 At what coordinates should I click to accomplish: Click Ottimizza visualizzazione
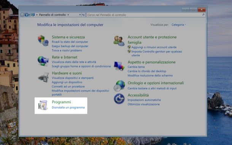point(143,104)
